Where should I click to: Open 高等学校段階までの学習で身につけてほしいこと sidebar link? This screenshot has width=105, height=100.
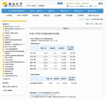pyautogui.click(x=15, y=30)
